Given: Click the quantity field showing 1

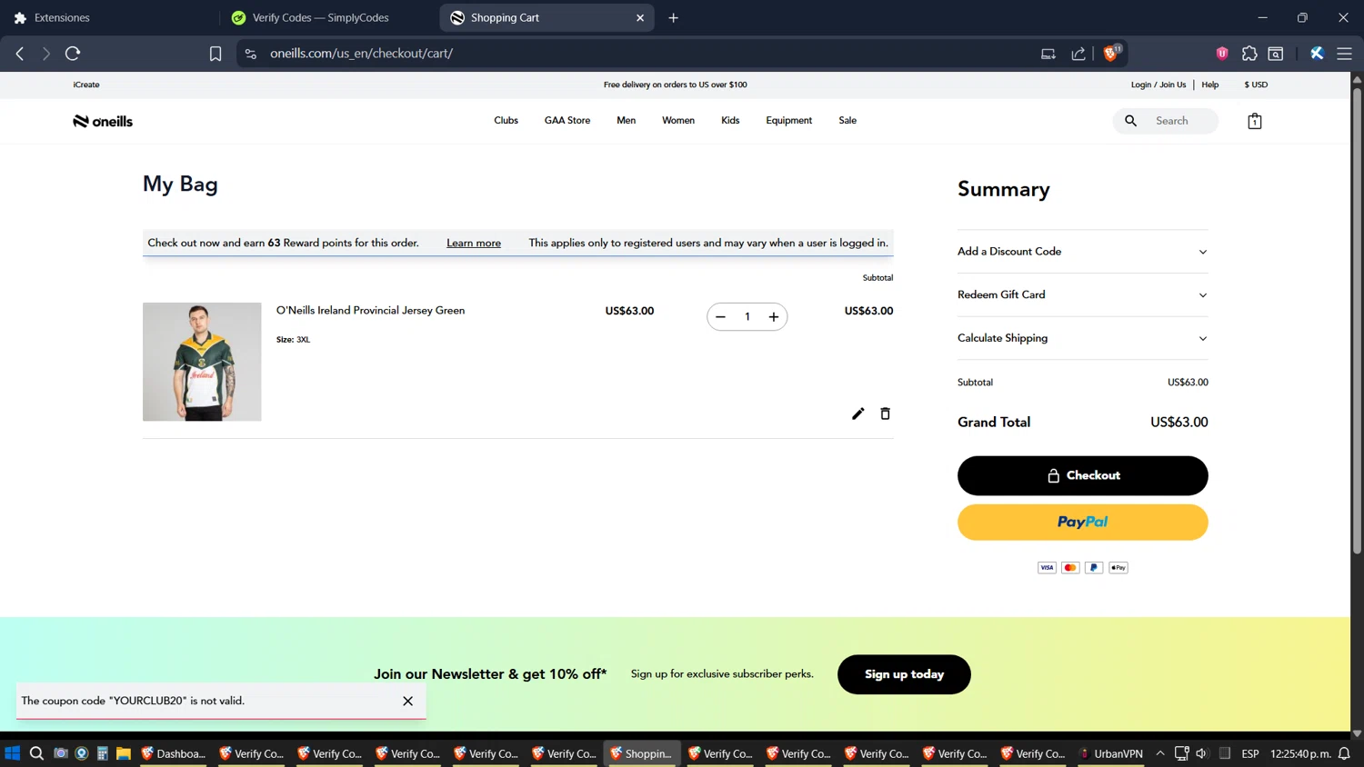Looking at the screenshot, I should [x=747, y=317].
